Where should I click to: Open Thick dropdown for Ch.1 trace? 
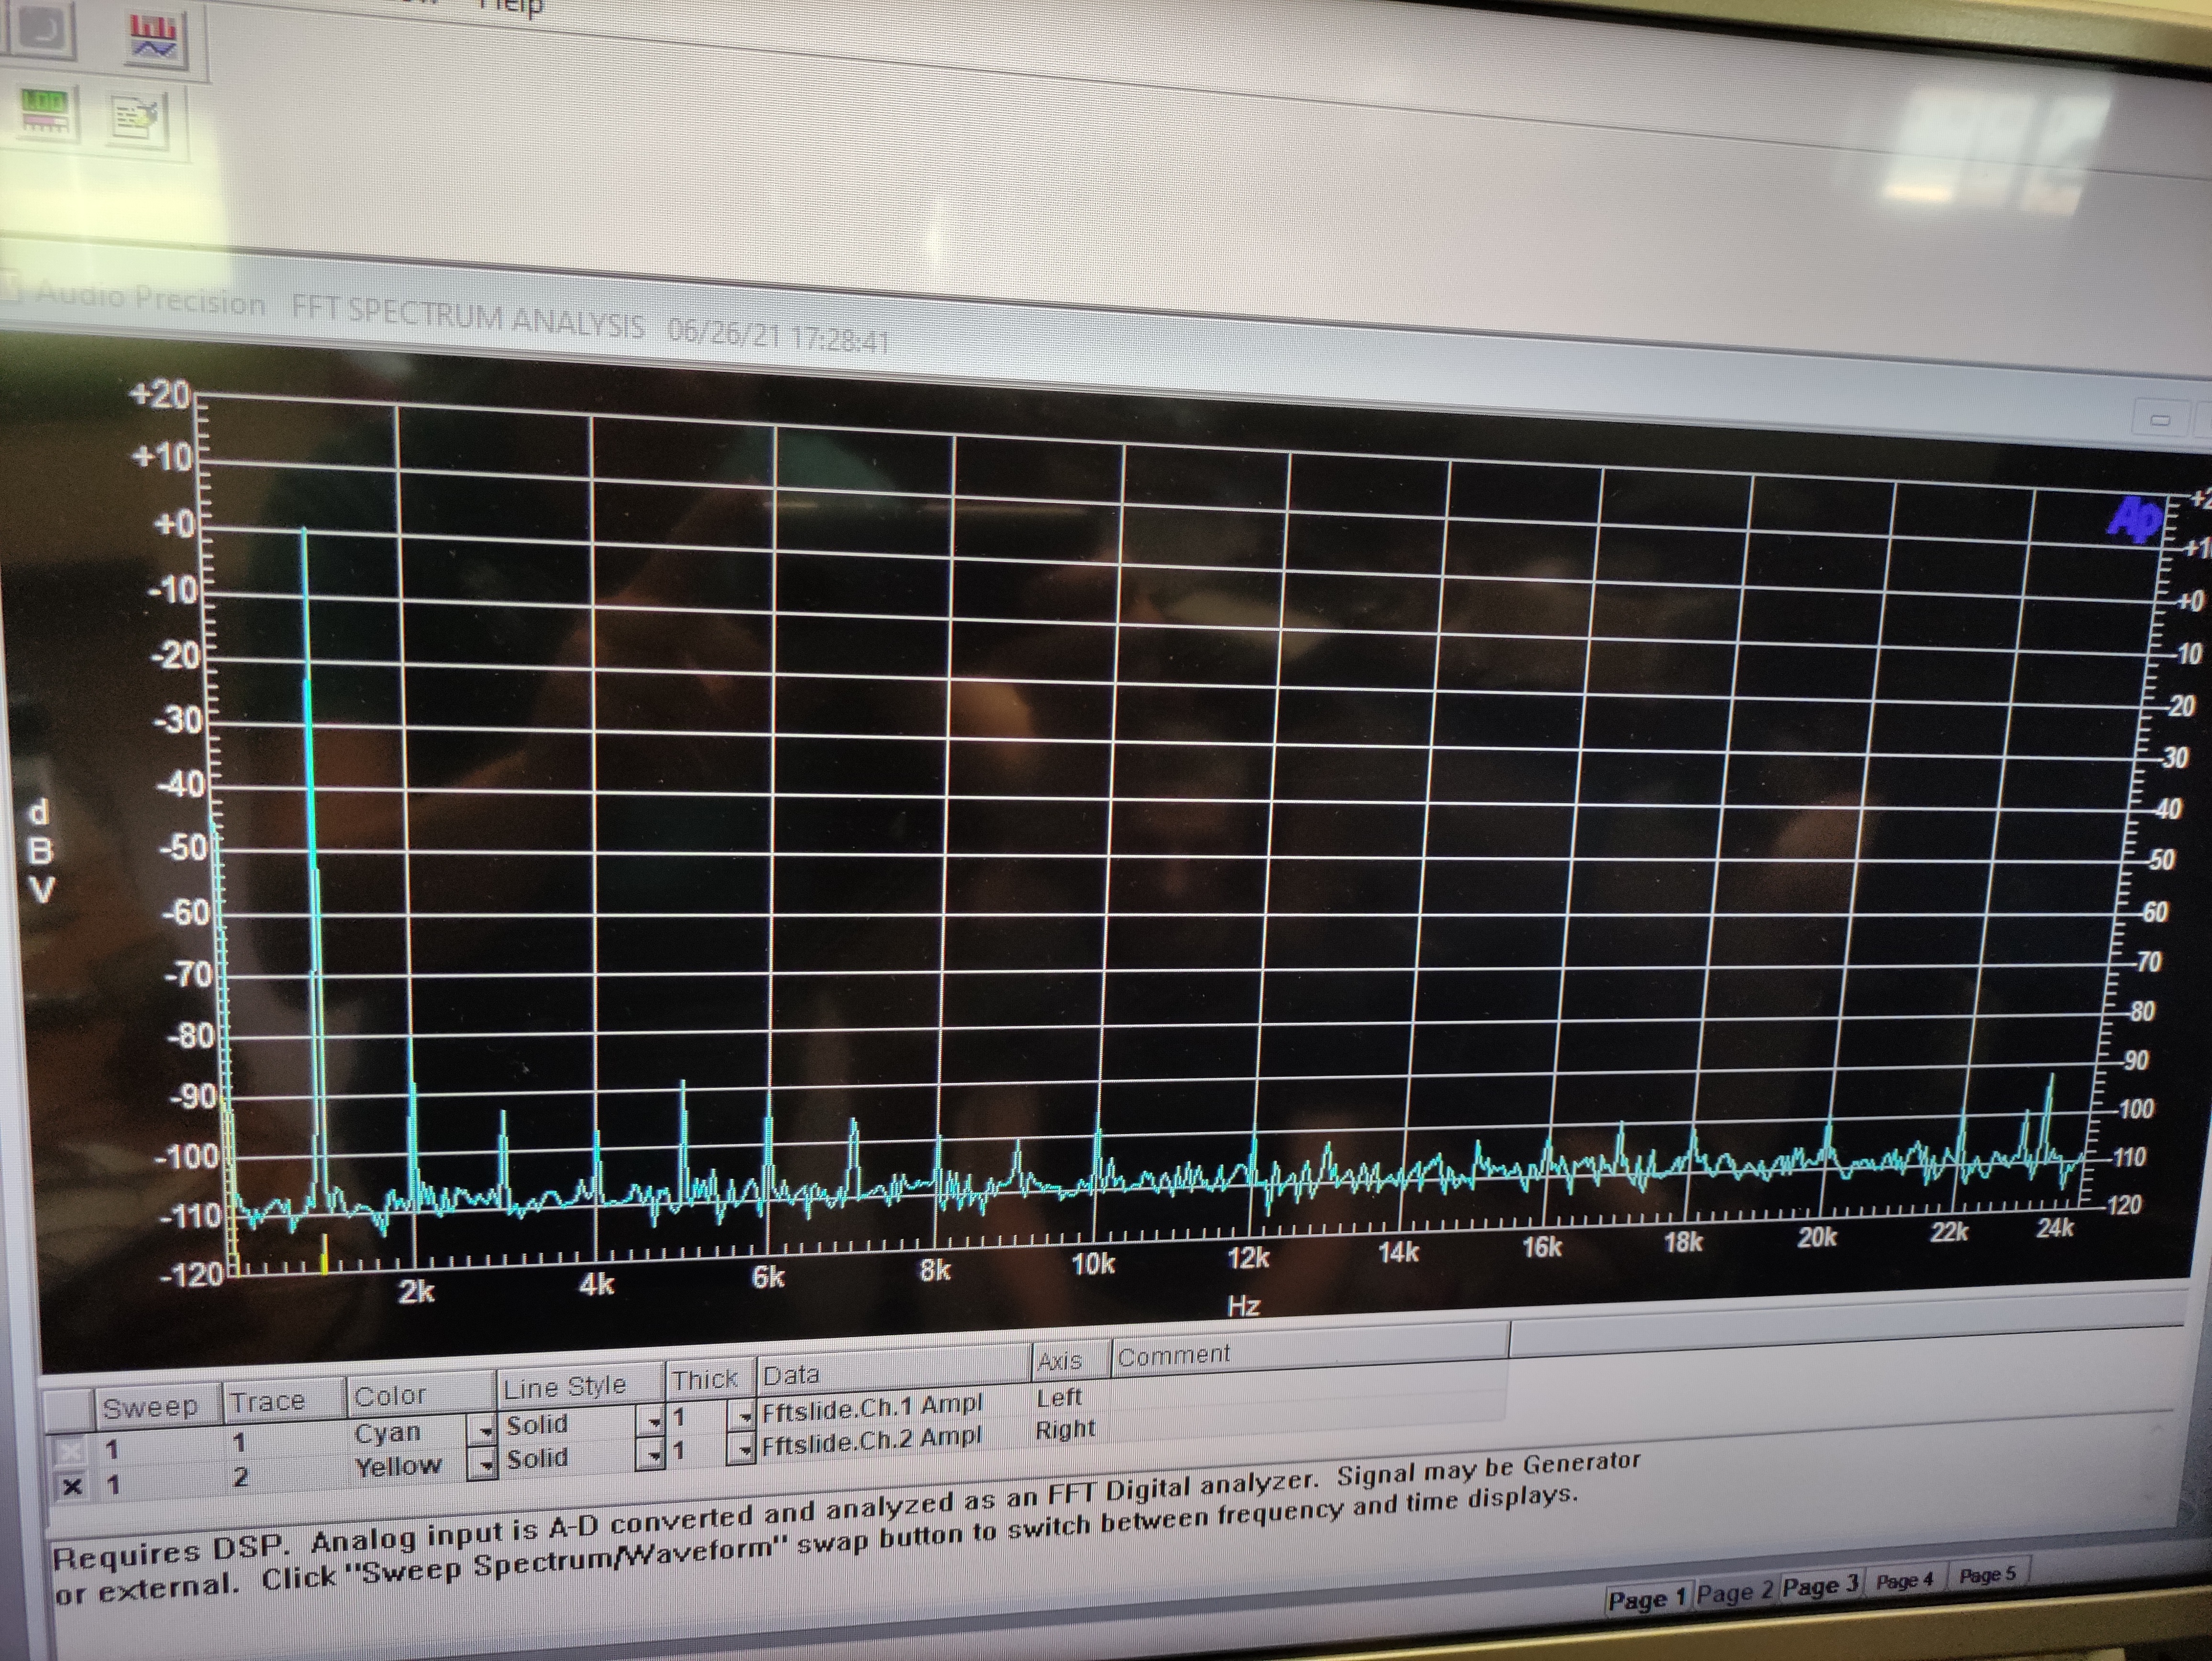741,1415
